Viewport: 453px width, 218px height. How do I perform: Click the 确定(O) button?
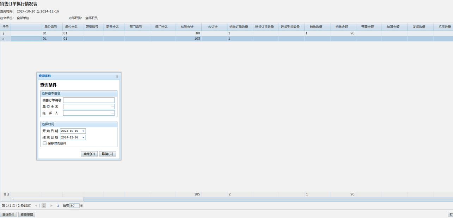point(89,154)
